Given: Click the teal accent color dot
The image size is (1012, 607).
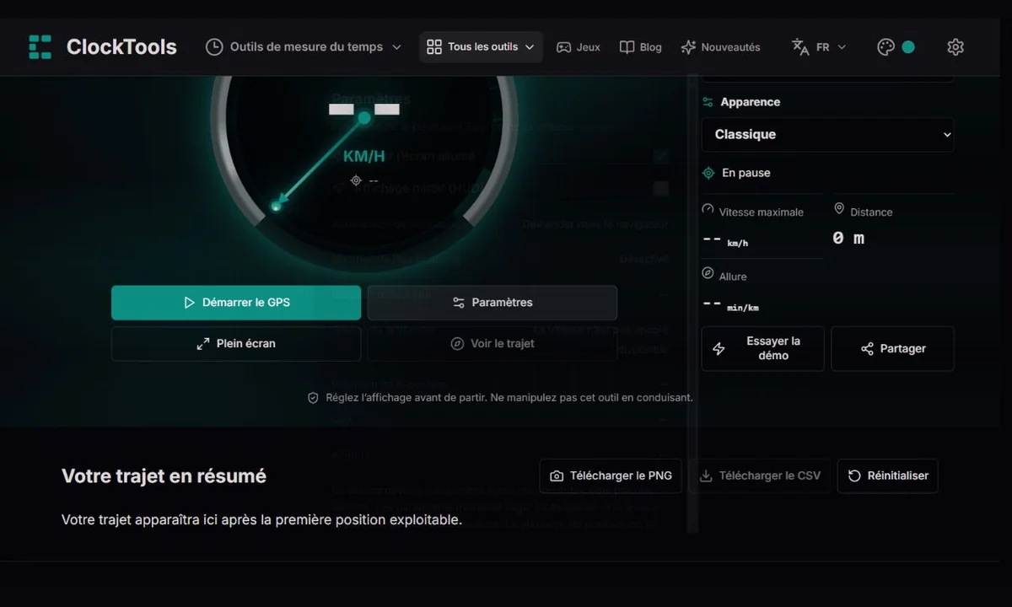Looking at the screenshot, I should click(908, 47).
